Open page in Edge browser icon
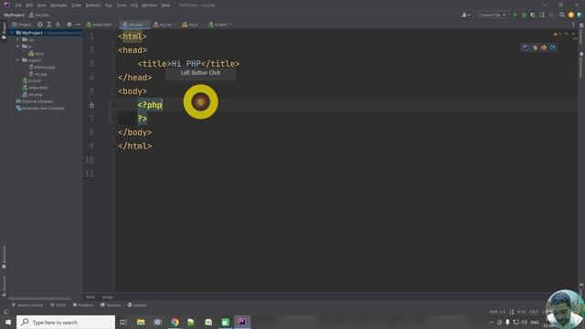585x329 pixels. pyautogui.click(x=553, y=48)
